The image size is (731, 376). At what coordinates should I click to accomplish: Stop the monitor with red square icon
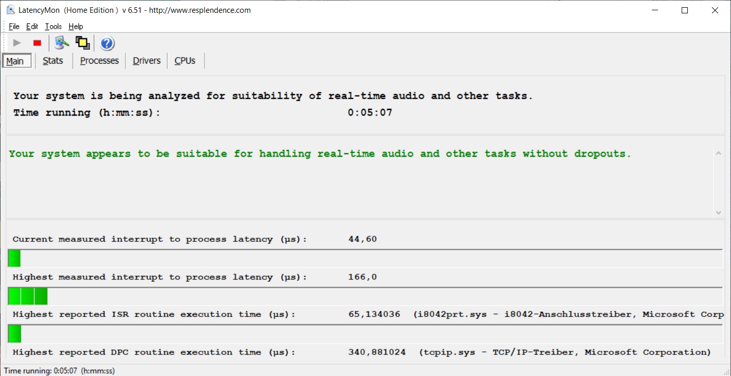pos(37,43)
